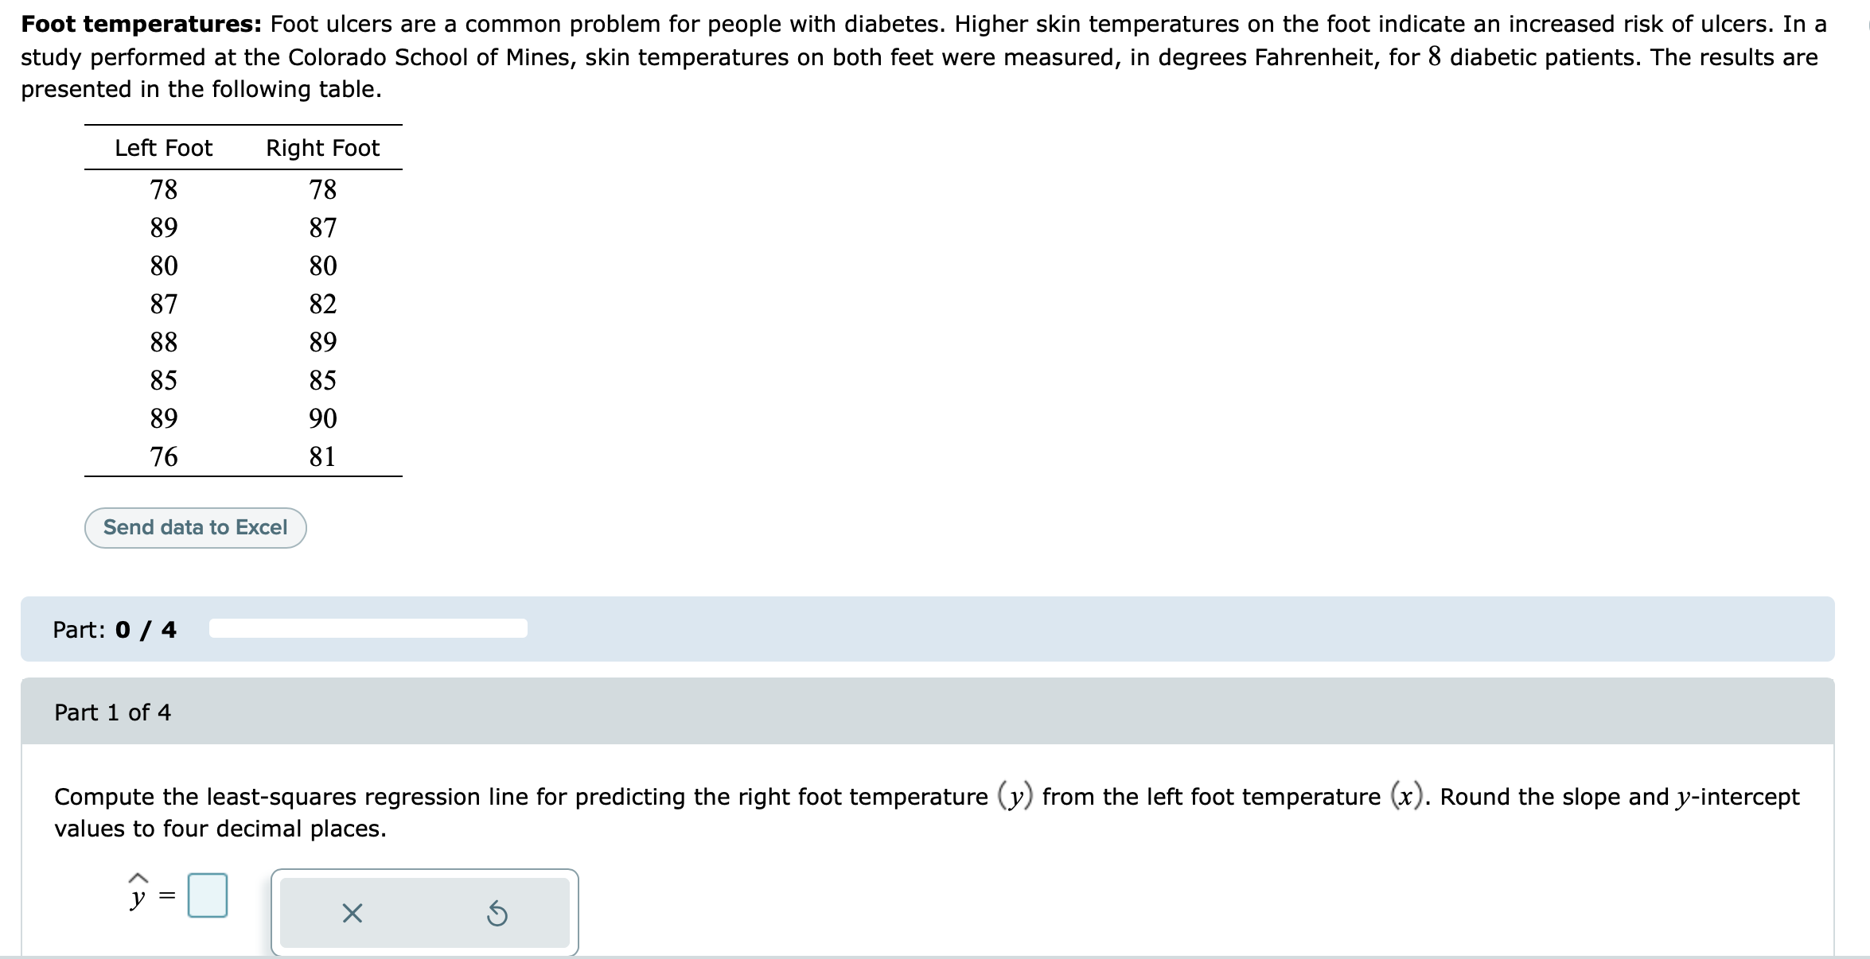Click the answer palette toolbar area
1870x959 pixels.
point(426,913)
